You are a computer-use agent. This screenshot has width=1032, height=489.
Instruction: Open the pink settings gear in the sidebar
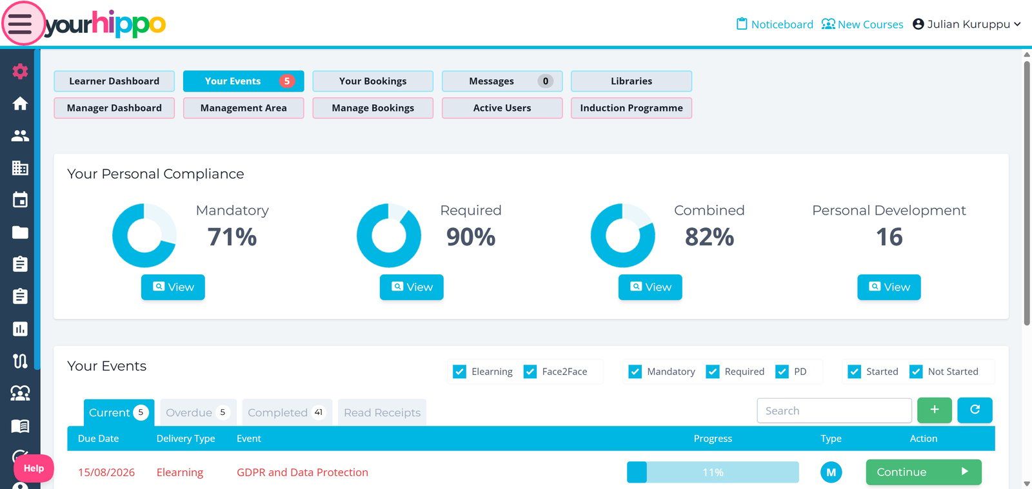point(20,72)
